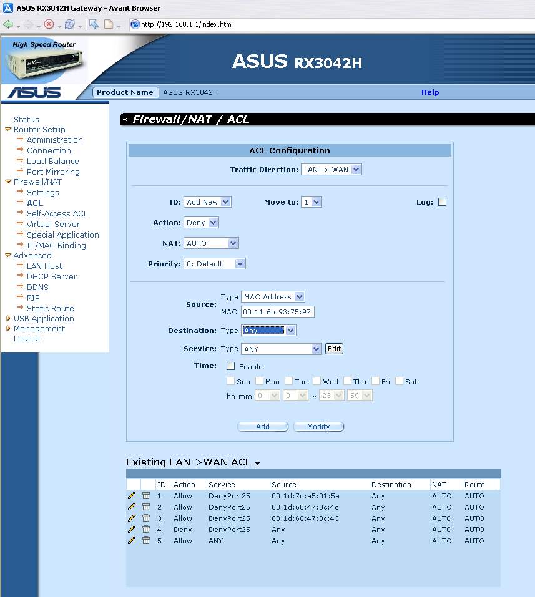Screen dimensions: 535x597
Task: Click the edit pencil icon for ACL ID 3
Action: [x=132, y=518]
